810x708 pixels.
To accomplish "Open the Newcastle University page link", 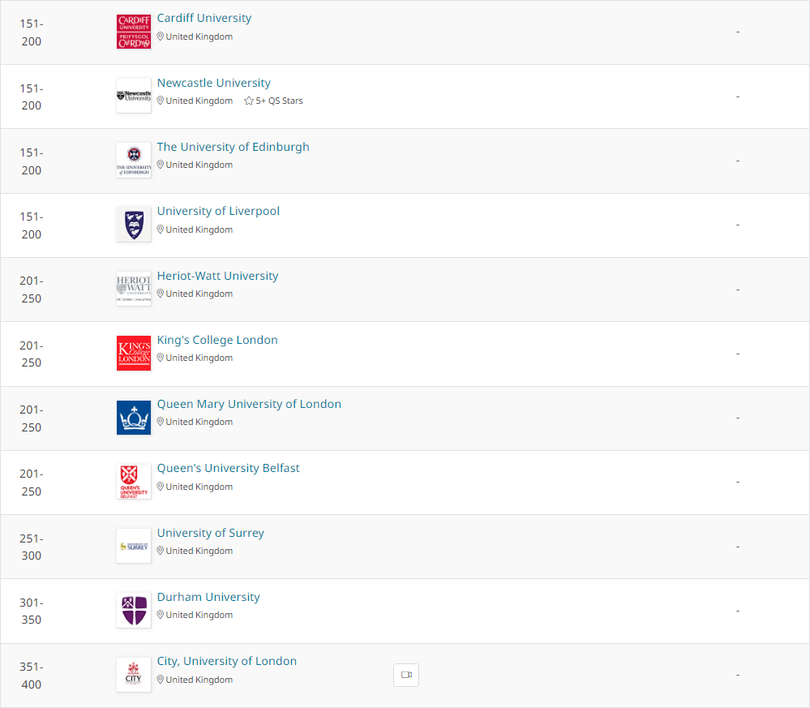I will [214, 83].
